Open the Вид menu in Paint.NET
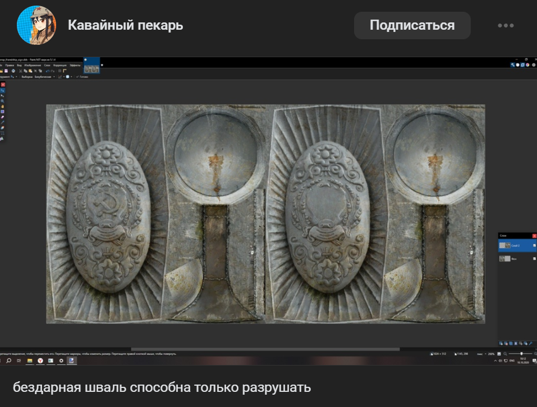Image resolution: width=537 pixels, height=407 pixels. [19, 66]
